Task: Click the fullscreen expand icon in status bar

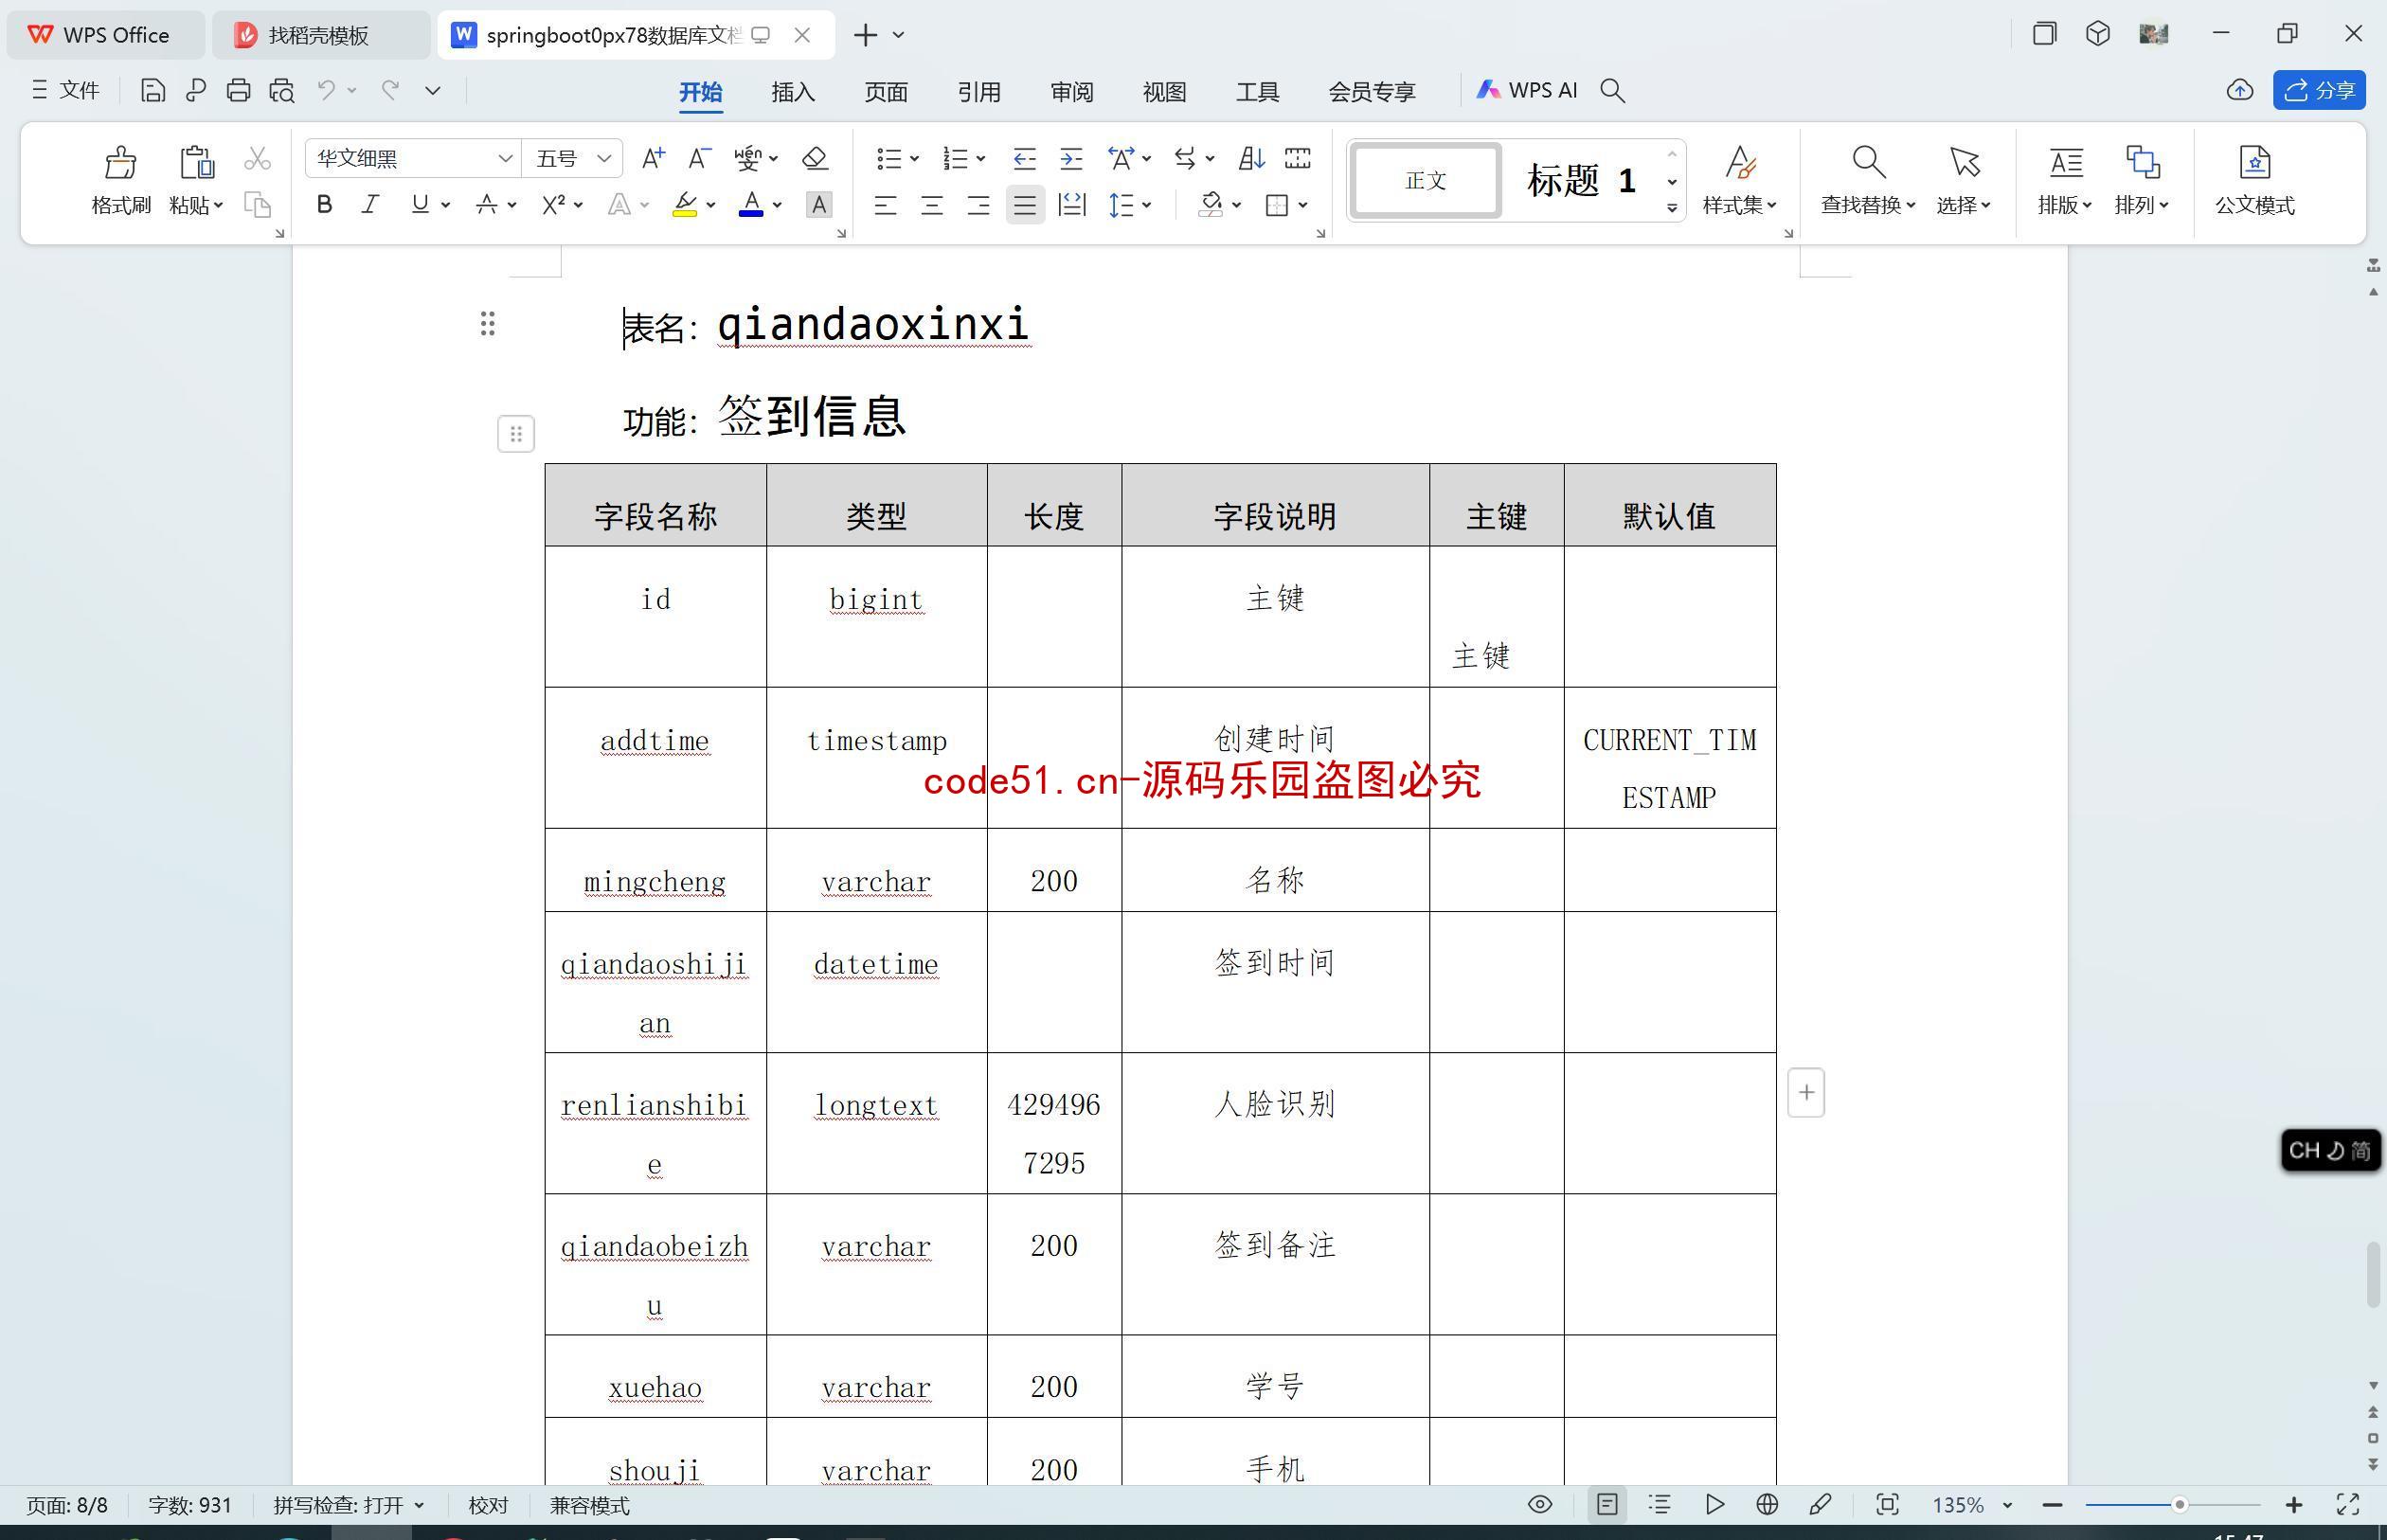Action: point(2348,1504)
